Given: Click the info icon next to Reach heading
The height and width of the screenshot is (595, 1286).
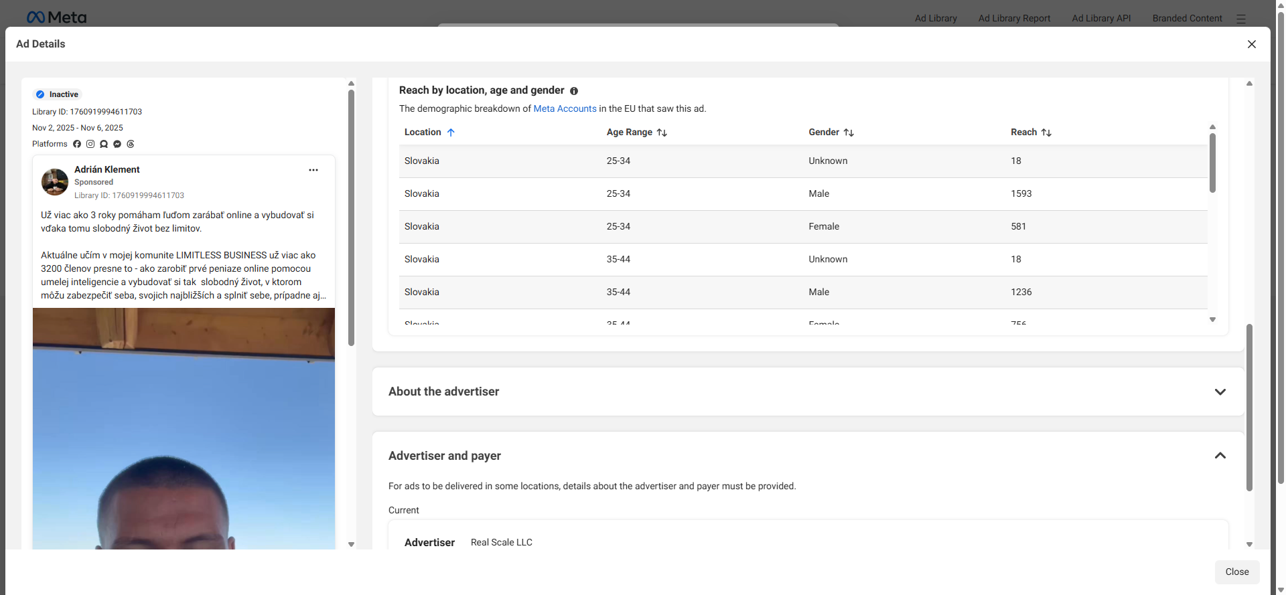Looking at the screenshot, I should tap(574, 91).
